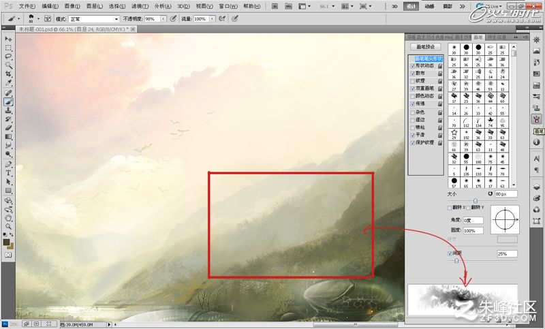Toggle 保护纹理 (Protect Texture) checkbox

413,143
